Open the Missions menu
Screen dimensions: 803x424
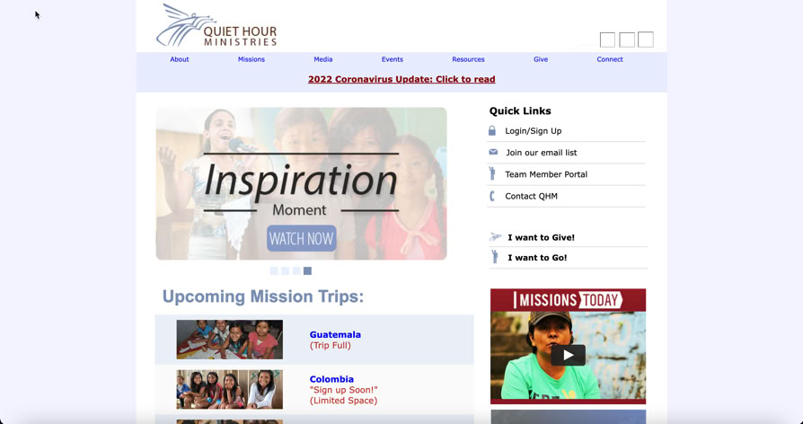(x=251, y=59)
